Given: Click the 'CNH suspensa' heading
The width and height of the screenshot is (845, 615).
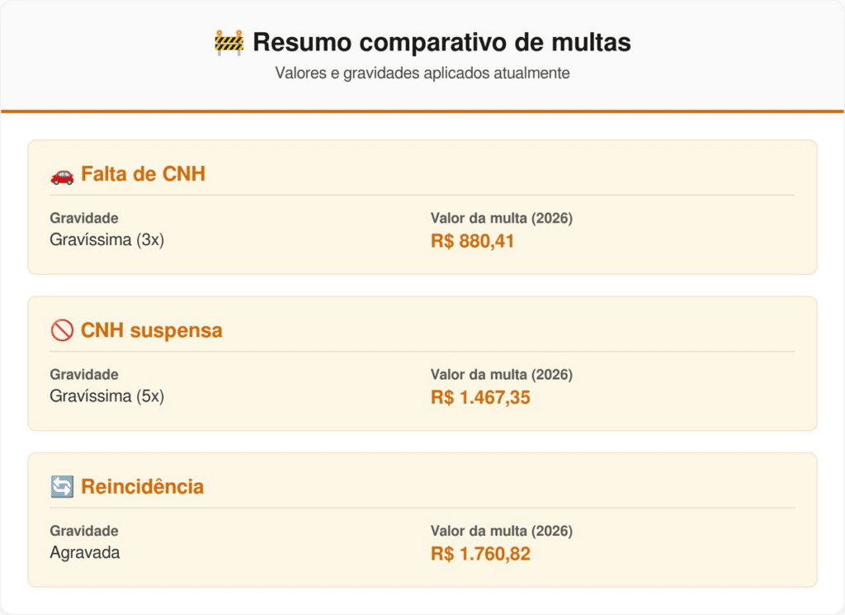Looking at the screenshot, I should pos(151,330).
